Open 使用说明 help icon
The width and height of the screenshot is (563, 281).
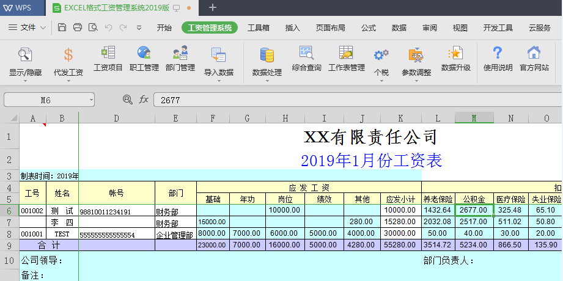coord(498,59)
